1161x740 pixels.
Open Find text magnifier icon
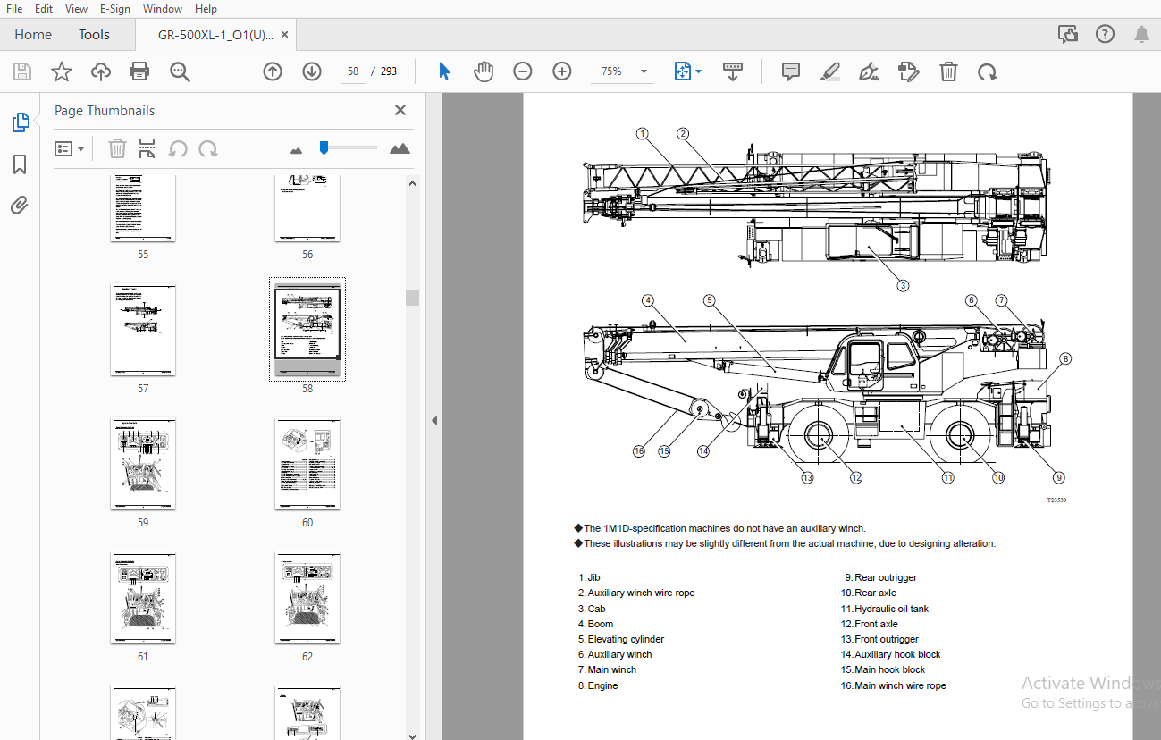pos(181,71)
